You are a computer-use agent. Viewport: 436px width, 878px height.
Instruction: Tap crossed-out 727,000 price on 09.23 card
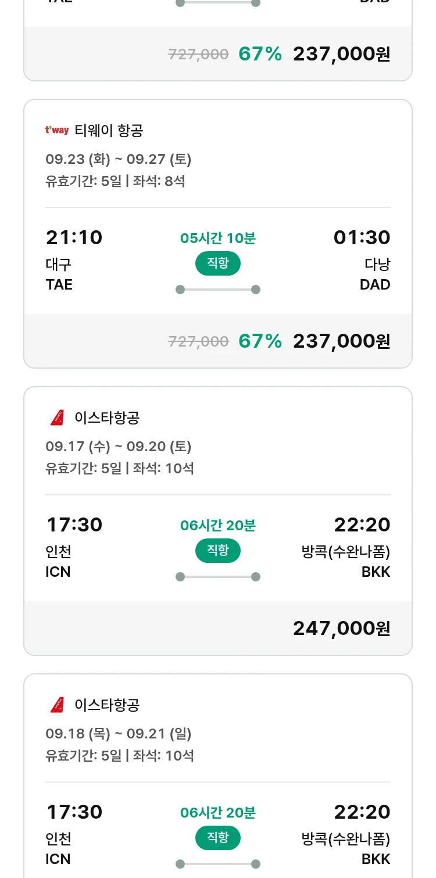point(198,341)
